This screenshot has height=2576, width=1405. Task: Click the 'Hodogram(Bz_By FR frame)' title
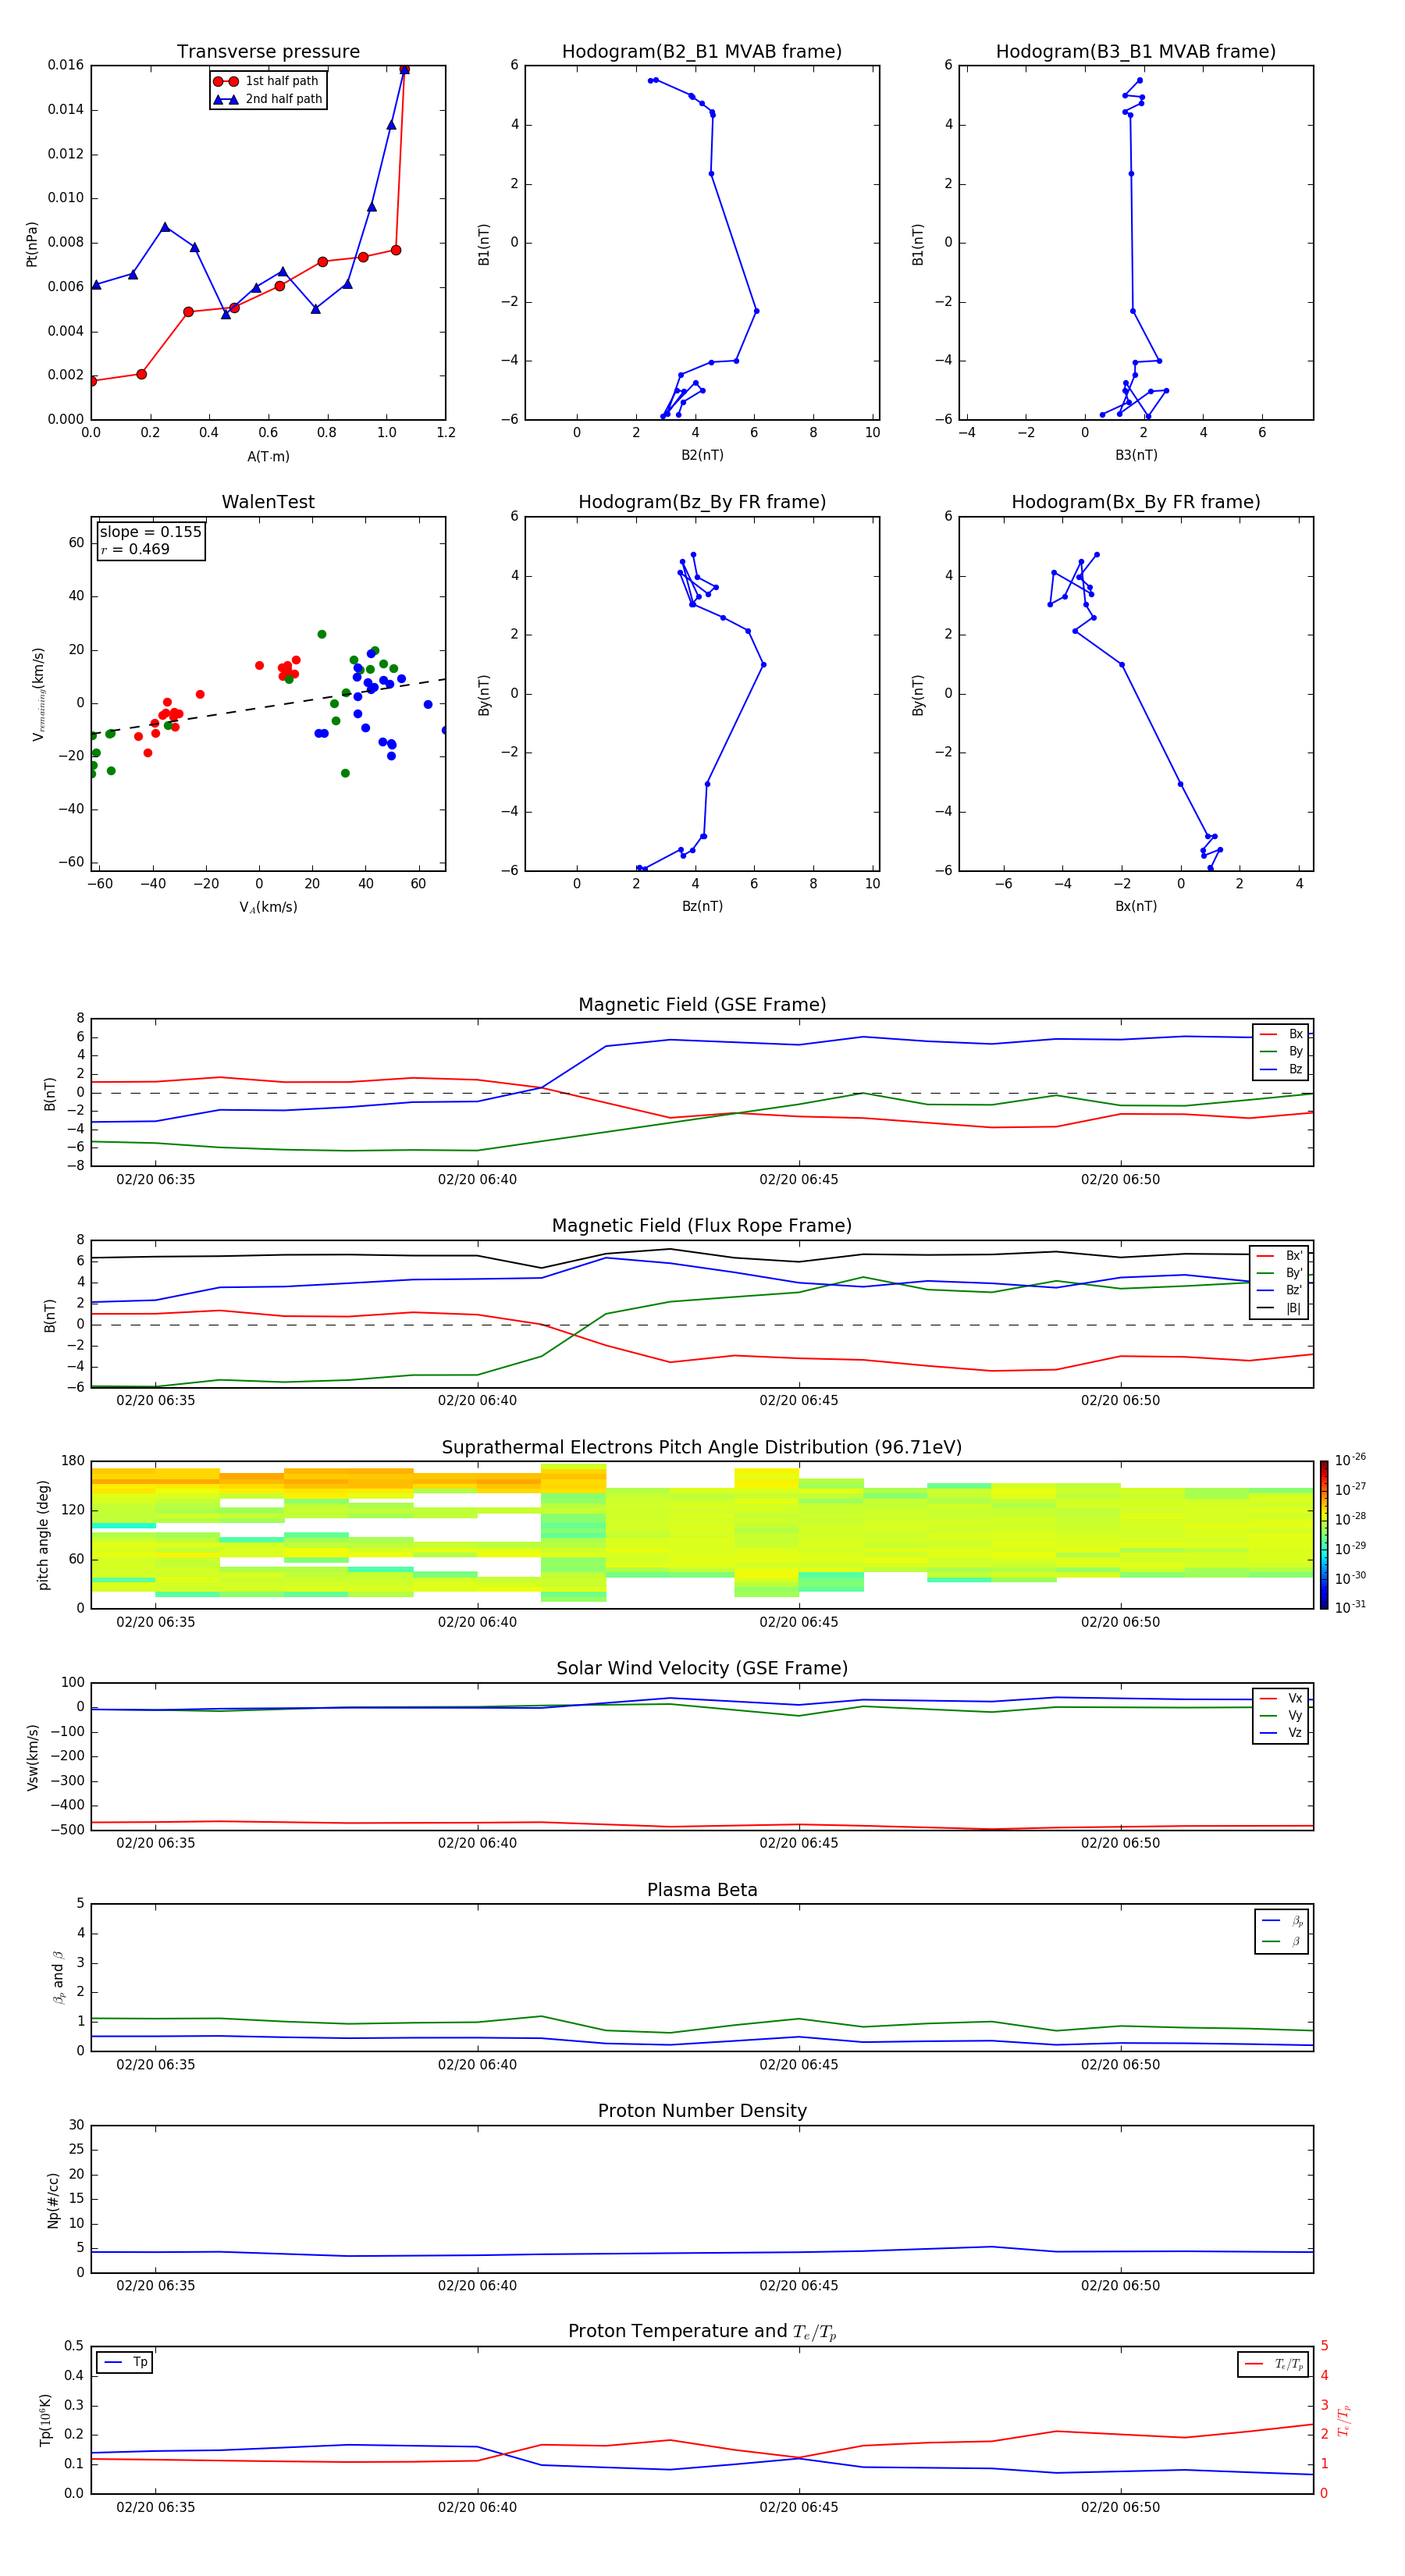click(702, 502)
